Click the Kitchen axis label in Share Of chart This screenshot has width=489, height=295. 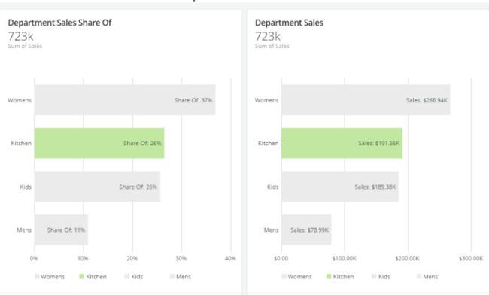coord(21,143)
